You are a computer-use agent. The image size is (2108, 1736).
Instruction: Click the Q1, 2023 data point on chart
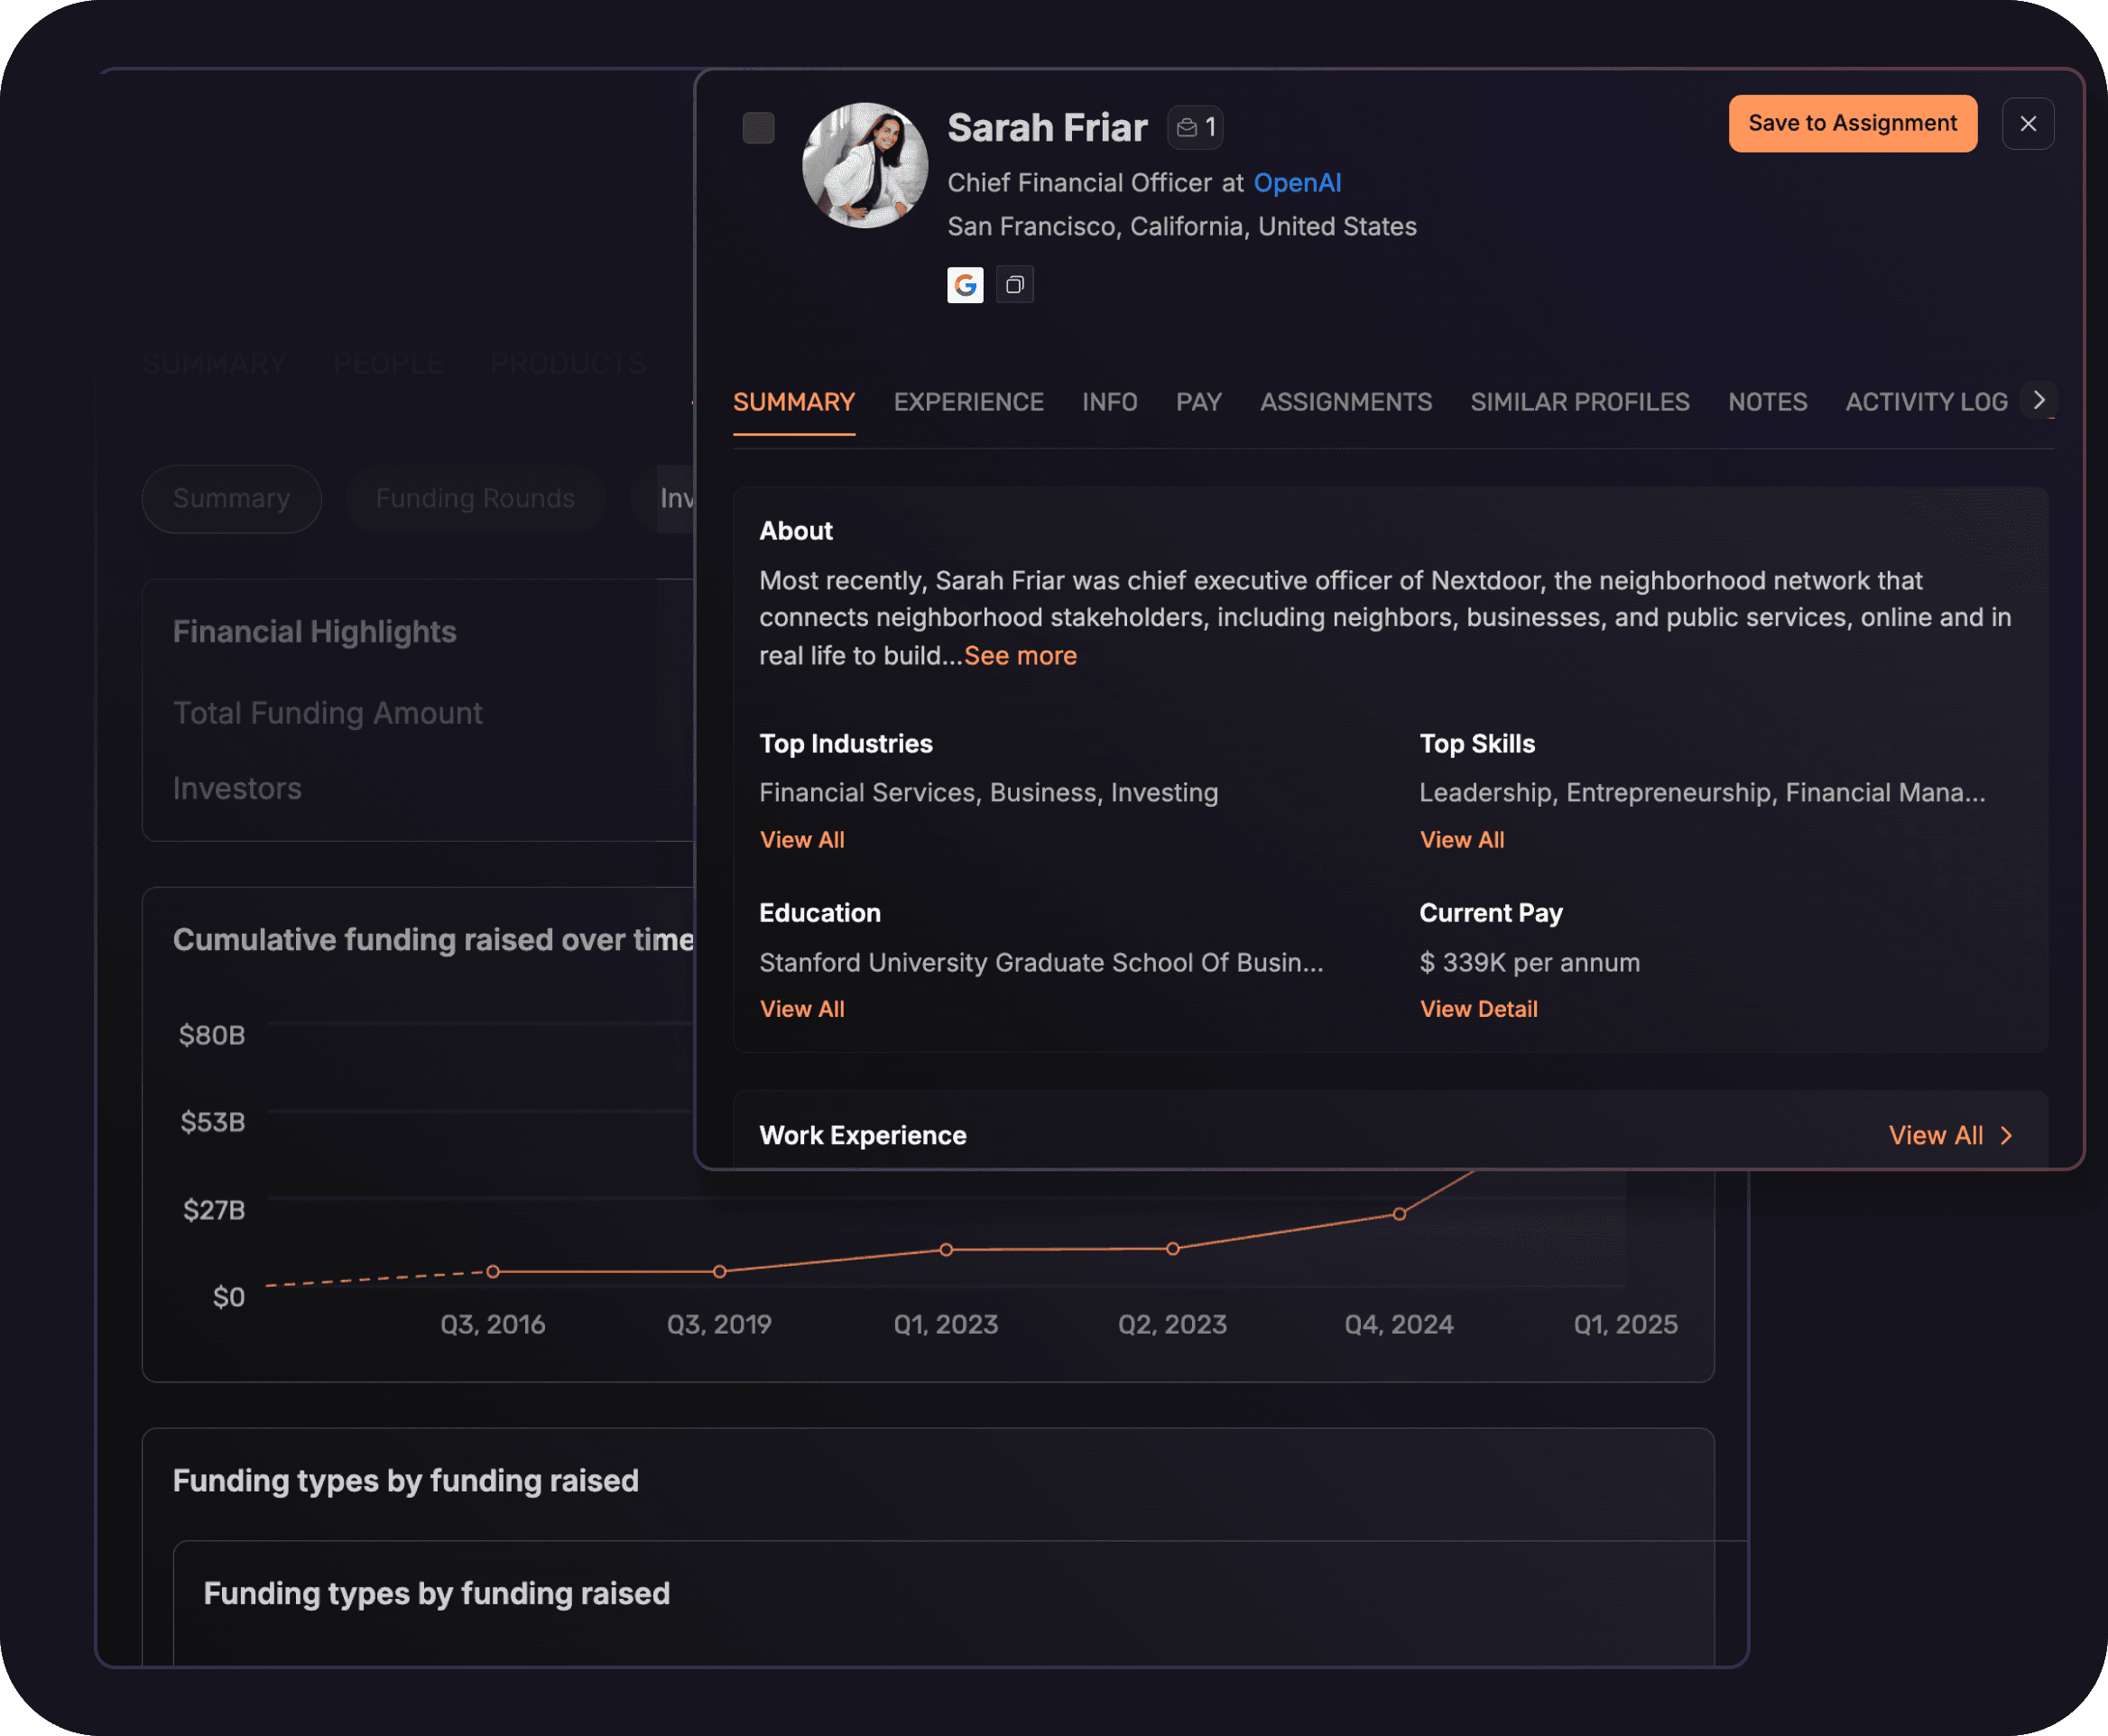946,1250
